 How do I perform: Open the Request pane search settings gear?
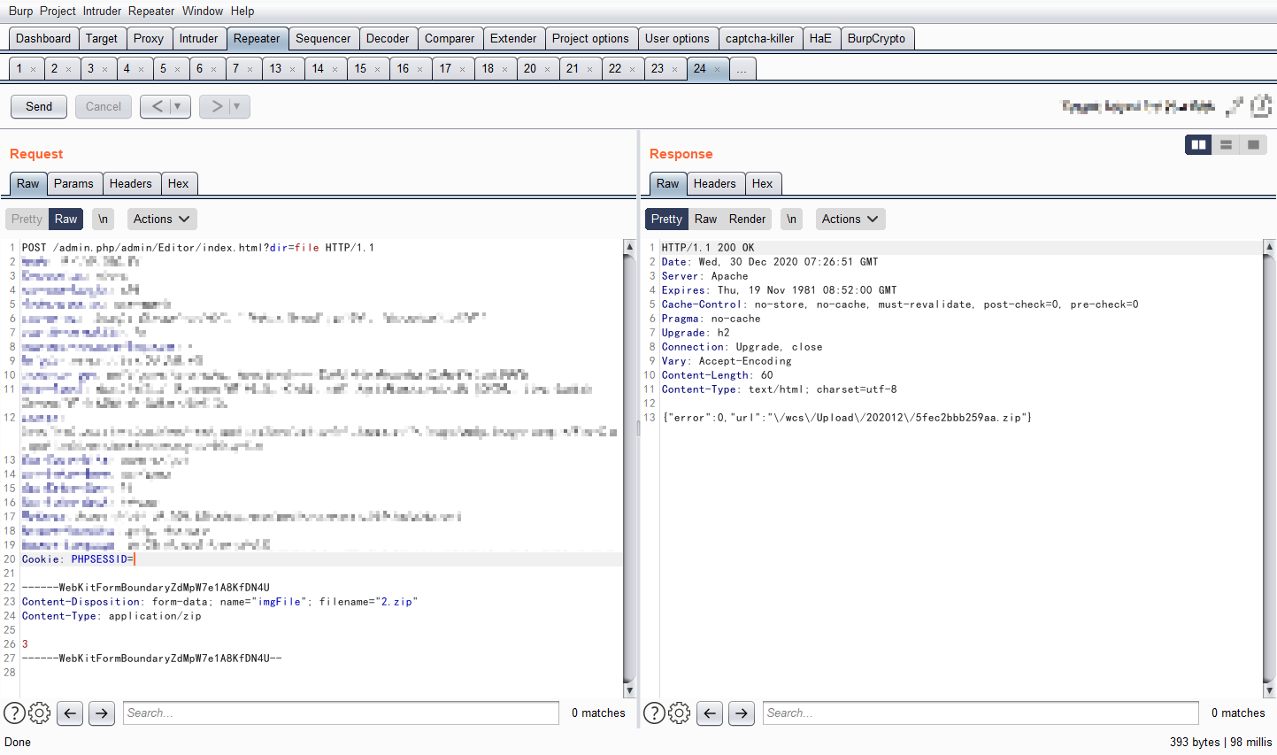[x=40, y=713]
